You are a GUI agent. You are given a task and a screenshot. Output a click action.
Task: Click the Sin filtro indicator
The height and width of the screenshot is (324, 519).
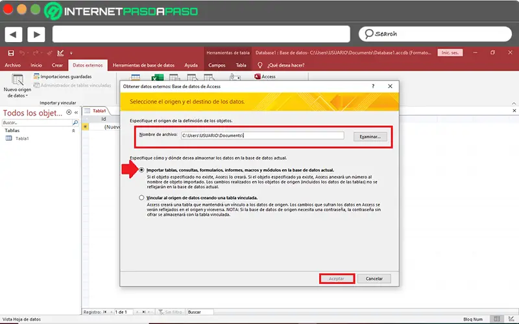[x=171, y=312]
